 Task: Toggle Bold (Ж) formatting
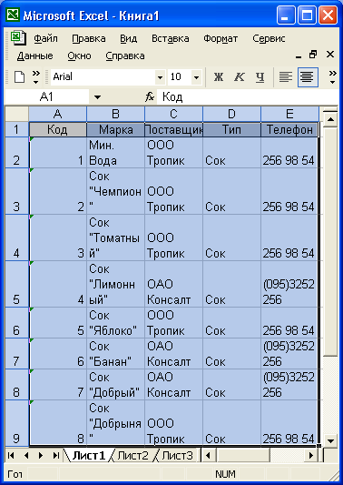[x=219, y=77]
